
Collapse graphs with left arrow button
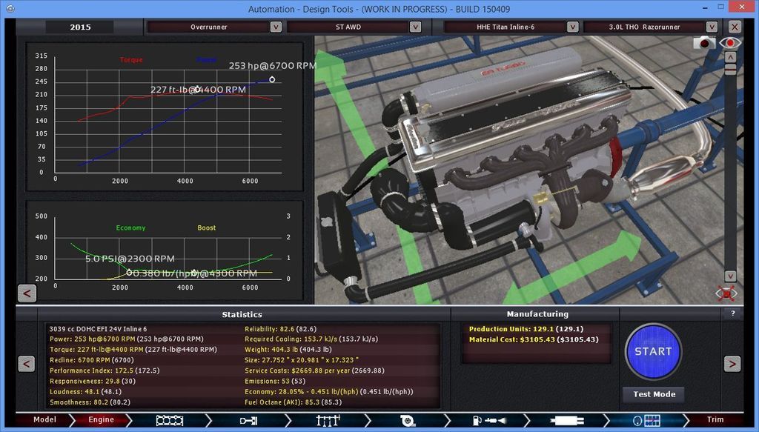tap(27, 293)
